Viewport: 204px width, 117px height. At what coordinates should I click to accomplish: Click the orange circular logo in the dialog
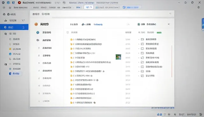click(x=36, y=24)
